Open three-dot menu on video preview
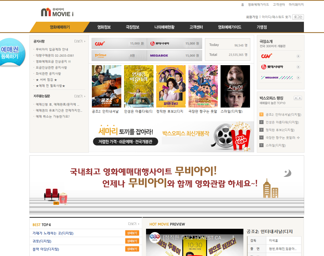The height and width of the screenshot is (256, 324). click(x=233, y=237)
